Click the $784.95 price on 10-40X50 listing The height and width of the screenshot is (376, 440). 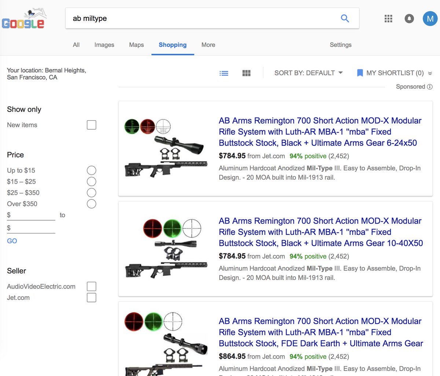[x=232, y=256]
